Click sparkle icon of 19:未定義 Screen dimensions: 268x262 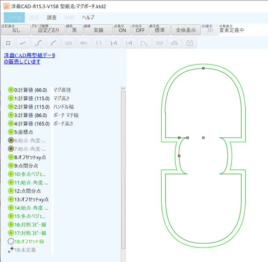point(11,250)
